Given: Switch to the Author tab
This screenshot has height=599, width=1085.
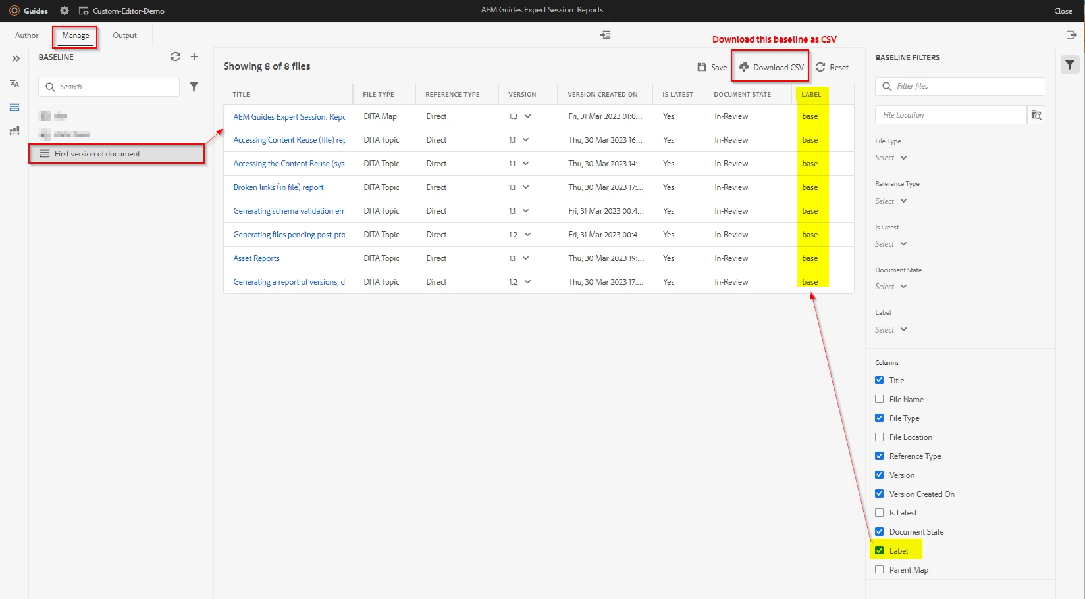Looking at the screenshot, I should pyautogui.click(x=27, y=36).
